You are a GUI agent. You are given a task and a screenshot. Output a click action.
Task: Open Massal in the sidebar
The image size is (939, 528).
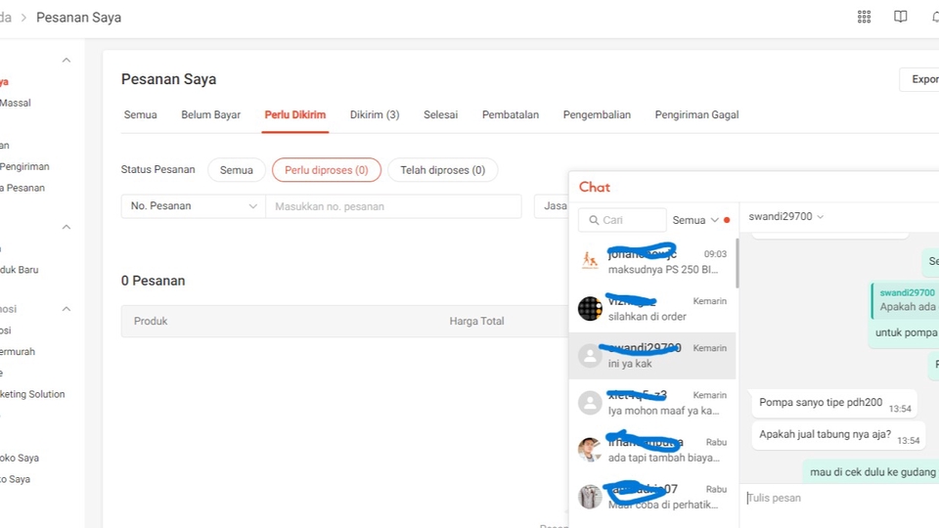[x=15, y=103]
